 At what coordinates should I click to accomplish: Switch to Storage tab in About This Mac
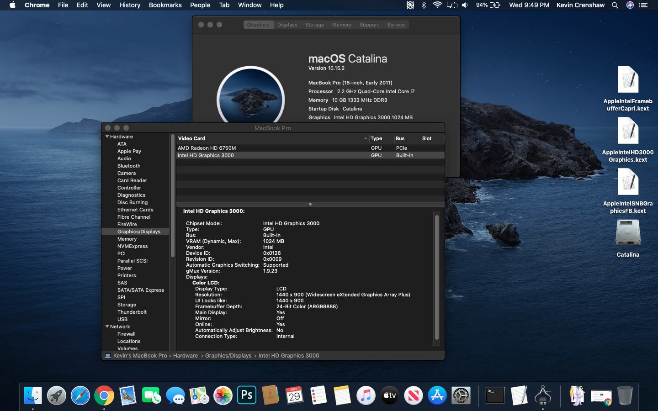click(314, 25)
